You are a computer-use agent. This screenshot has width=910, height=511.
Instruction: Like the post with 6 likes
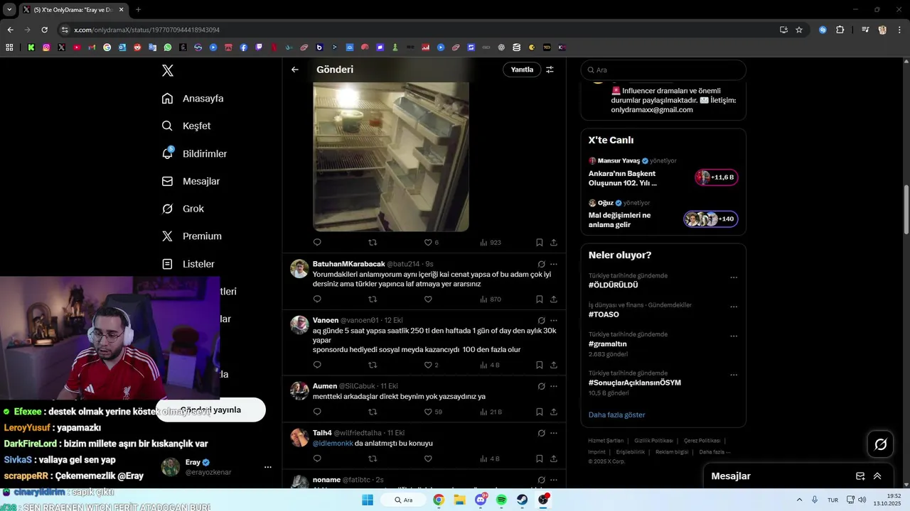click(428, 243)
